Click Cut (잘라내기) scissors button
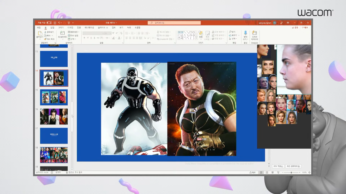Viewport: 346px width, 194px height. pos(49,32)
